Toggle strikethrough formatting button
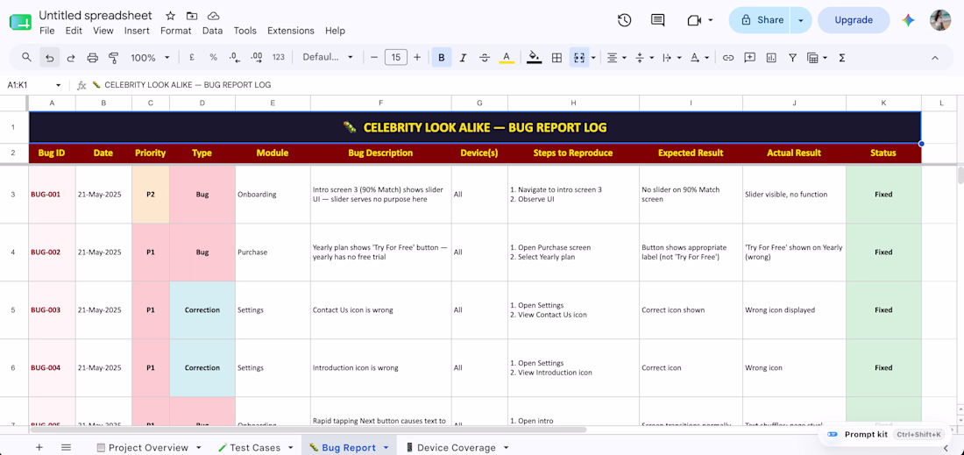This screenshot has width=964, height=455. (485, 57)
